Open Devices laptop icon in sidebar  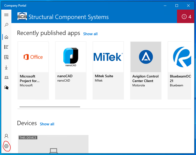[6, 77]
